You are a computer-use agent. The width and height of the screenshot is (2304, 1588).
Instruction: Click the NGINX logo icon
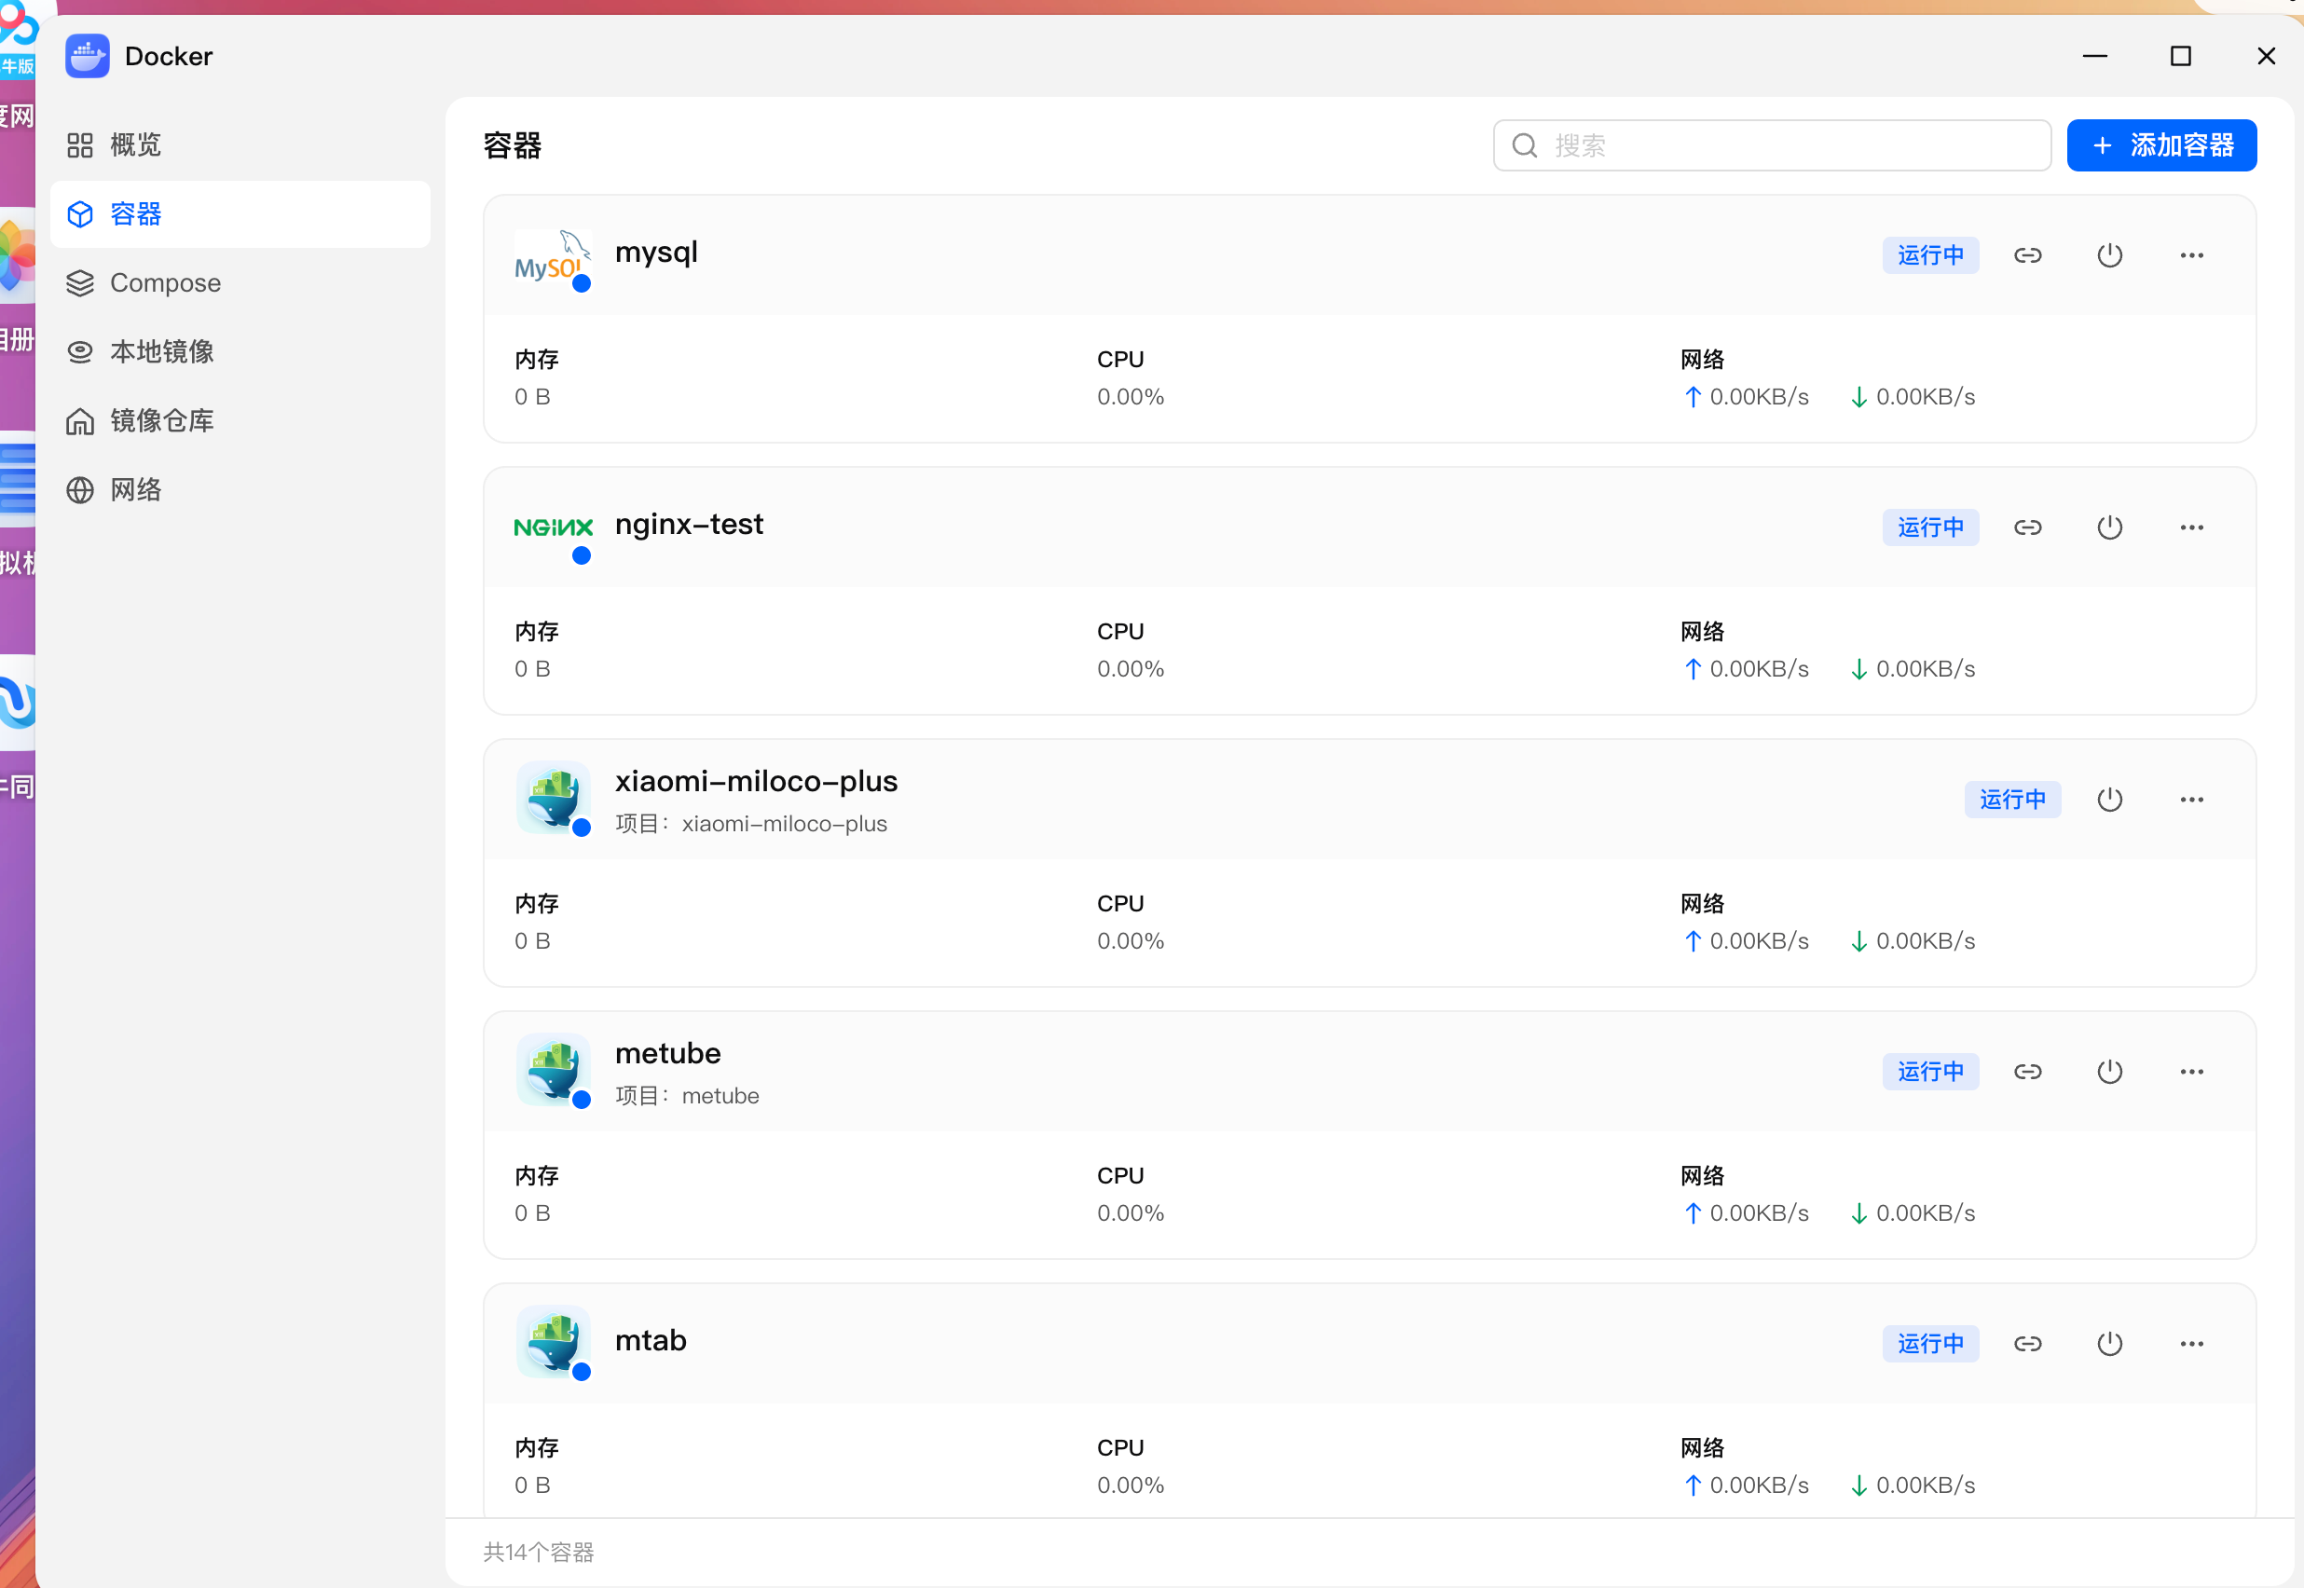(x=552, y=528)
